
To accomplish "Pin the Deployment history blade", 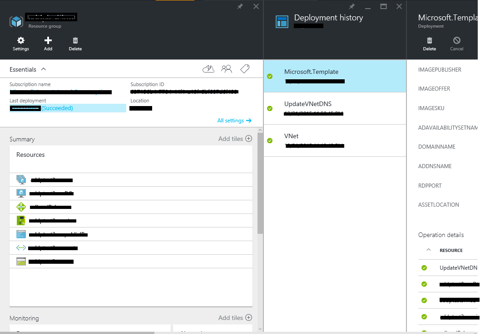I will tap(351, 6).
